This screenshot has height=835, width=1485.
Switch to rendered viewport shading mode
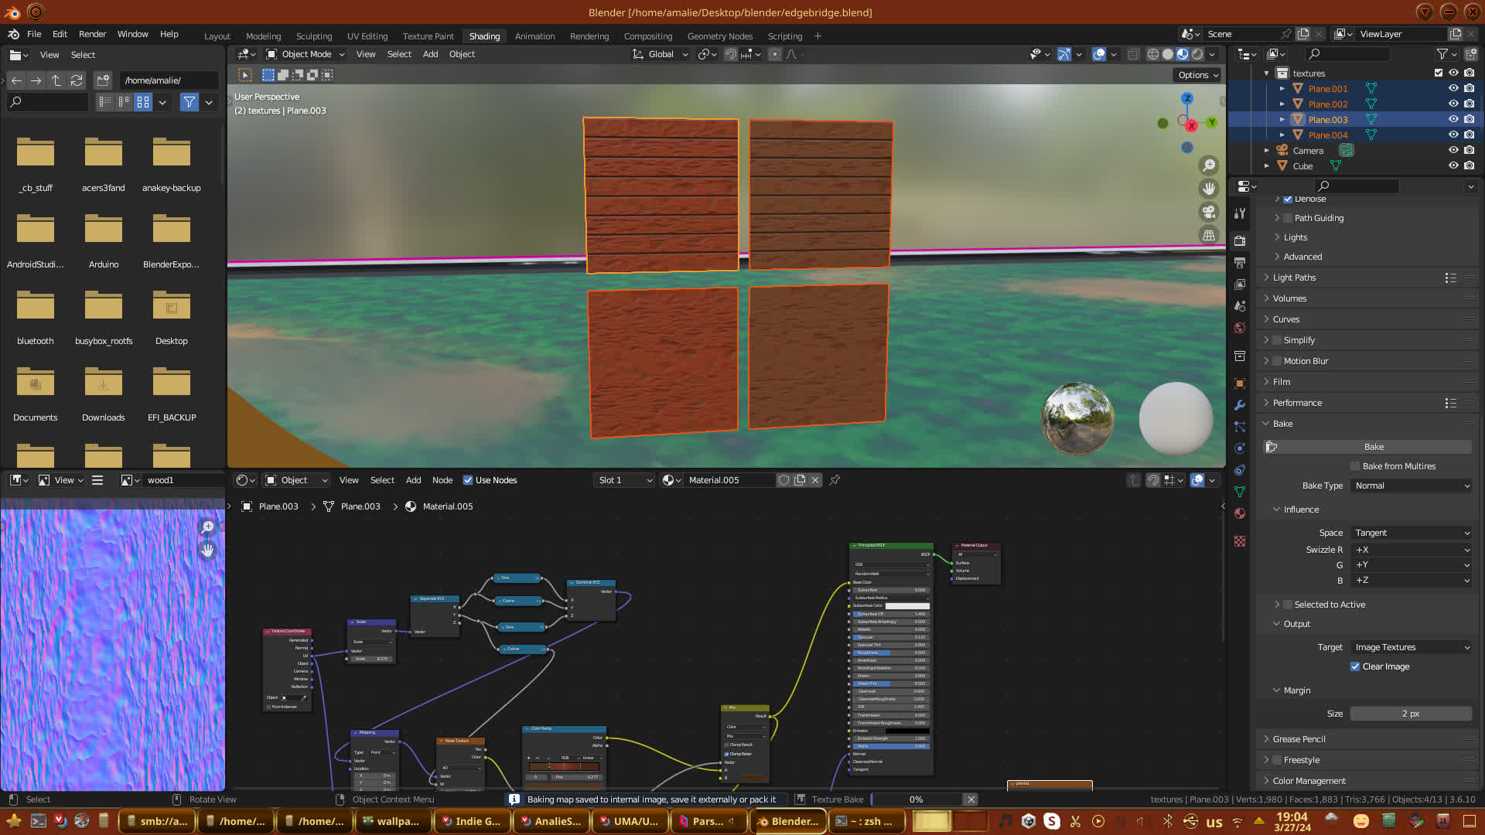pyautogui.click(x=1197, y=54)
